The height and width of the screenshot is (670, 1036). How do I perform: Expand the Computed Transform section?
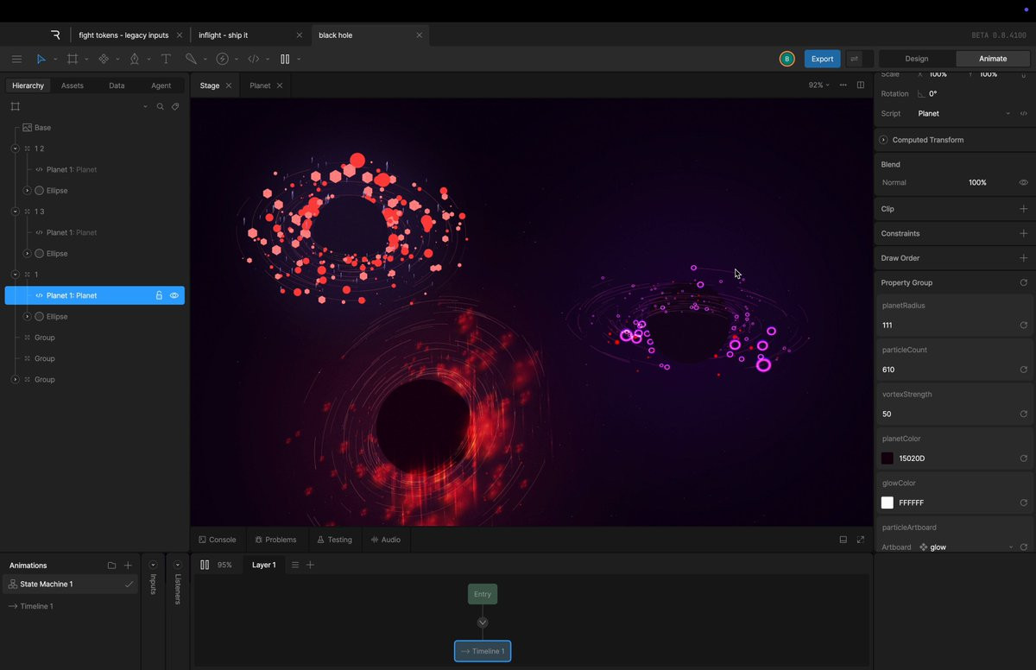tap(883, 140)
